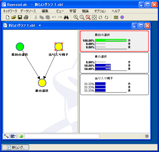The width and height of the screenshot is (159, 152).
Task: Click the fit-to-window icon in the toolbar
Action: pyautogui.click(x=94, y=17)
